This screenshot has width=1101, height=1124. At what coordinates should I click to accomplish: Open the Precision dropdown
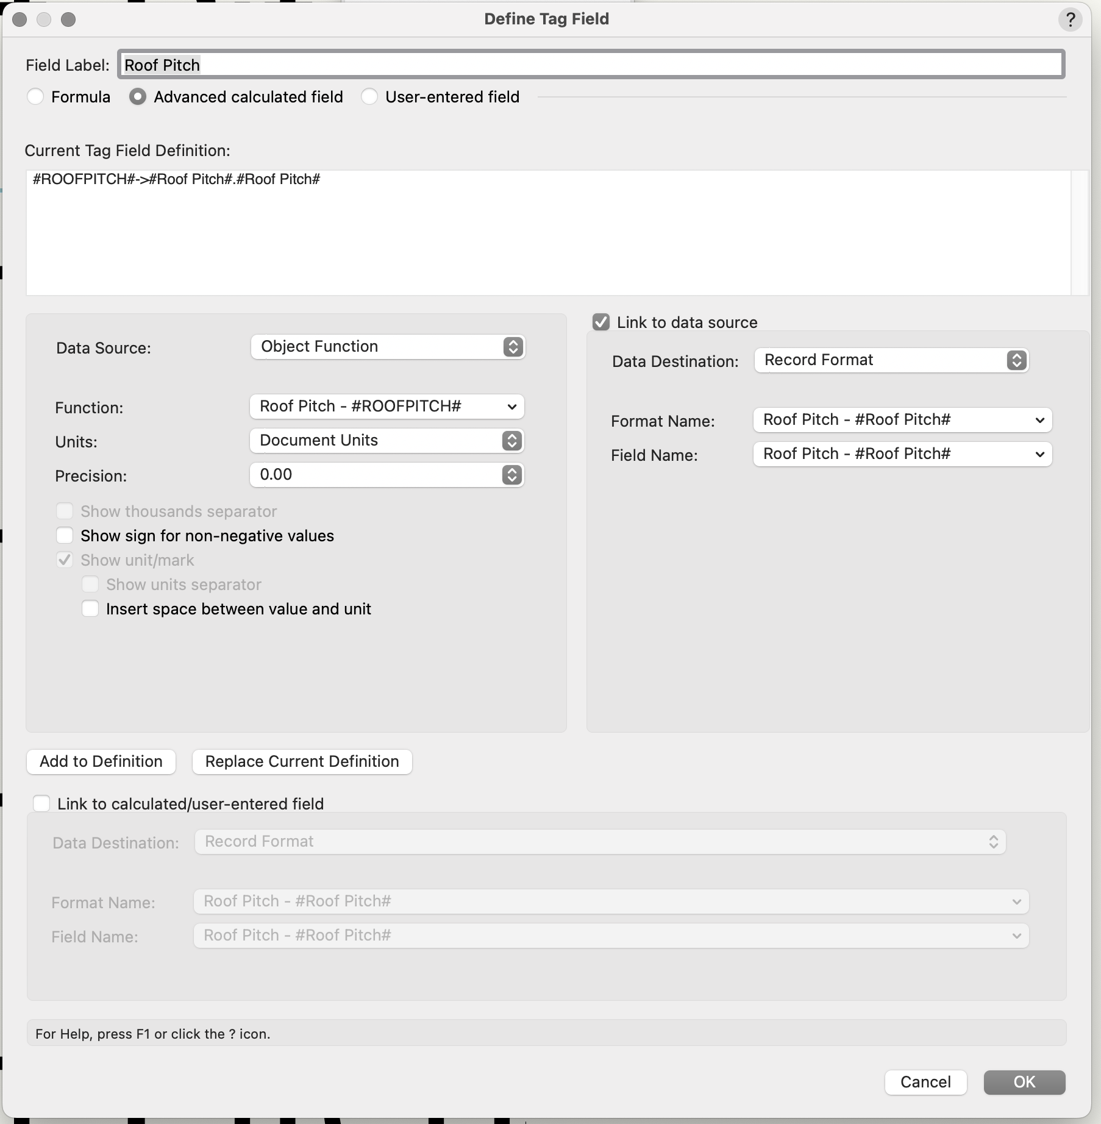pos(387,475)
